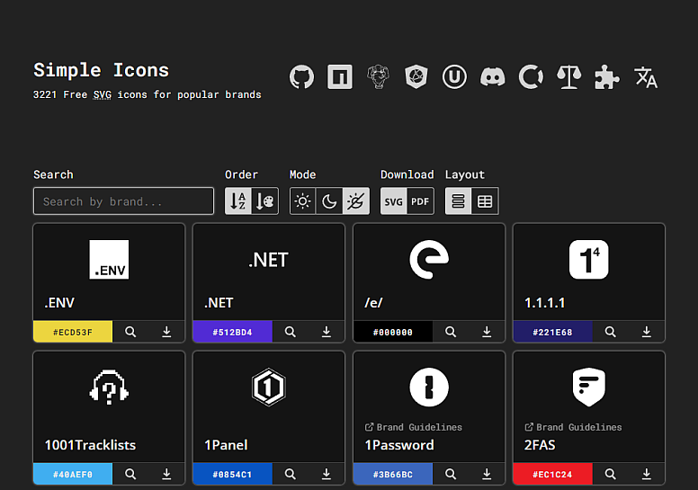Download the 1Panel icon
The image size is (698, 490).
[327, 474]
